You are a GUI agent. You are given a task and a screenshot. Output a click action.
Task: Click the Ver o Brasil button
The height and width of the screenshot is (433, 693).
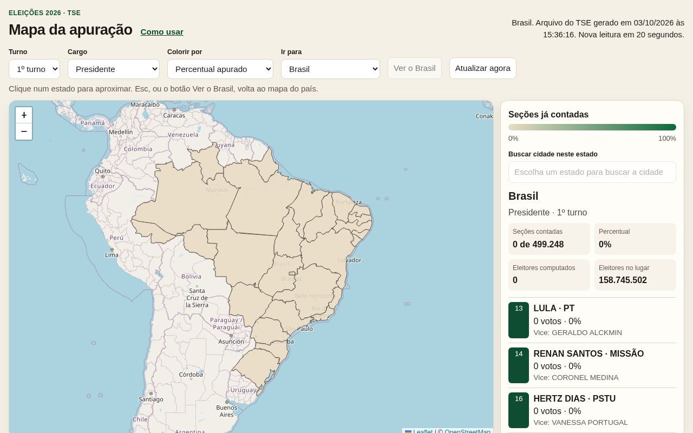[415, 68]
